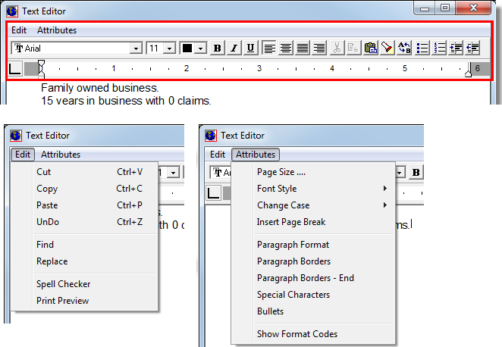The height and width of the screenshot is (347, 502).
Task: Open the Arial font name dropdown
Action: pos(136,48)
